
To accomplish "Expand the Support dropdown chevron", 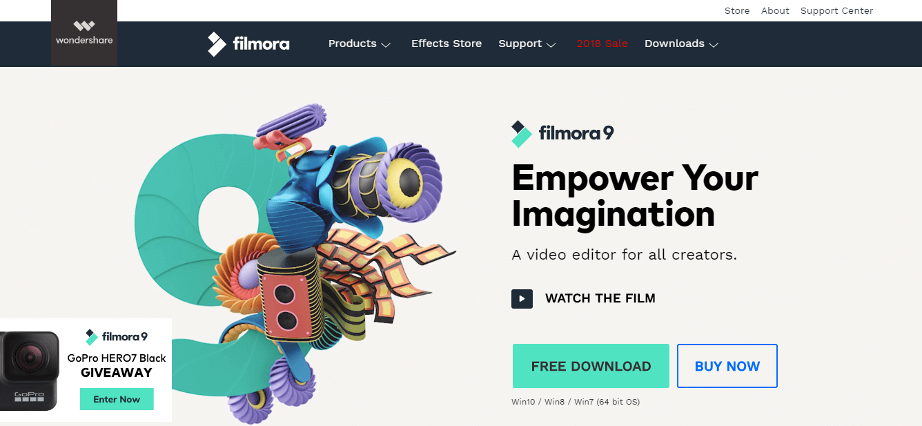I will click(551, 45).
